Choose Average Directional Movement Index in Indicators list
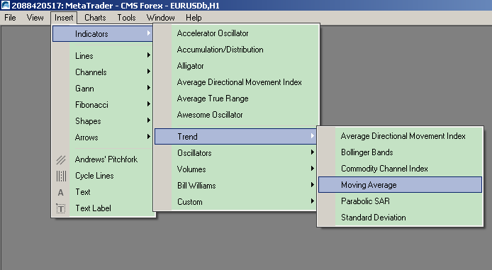Viewport: 492px width, 270px height. pos(237,82)
